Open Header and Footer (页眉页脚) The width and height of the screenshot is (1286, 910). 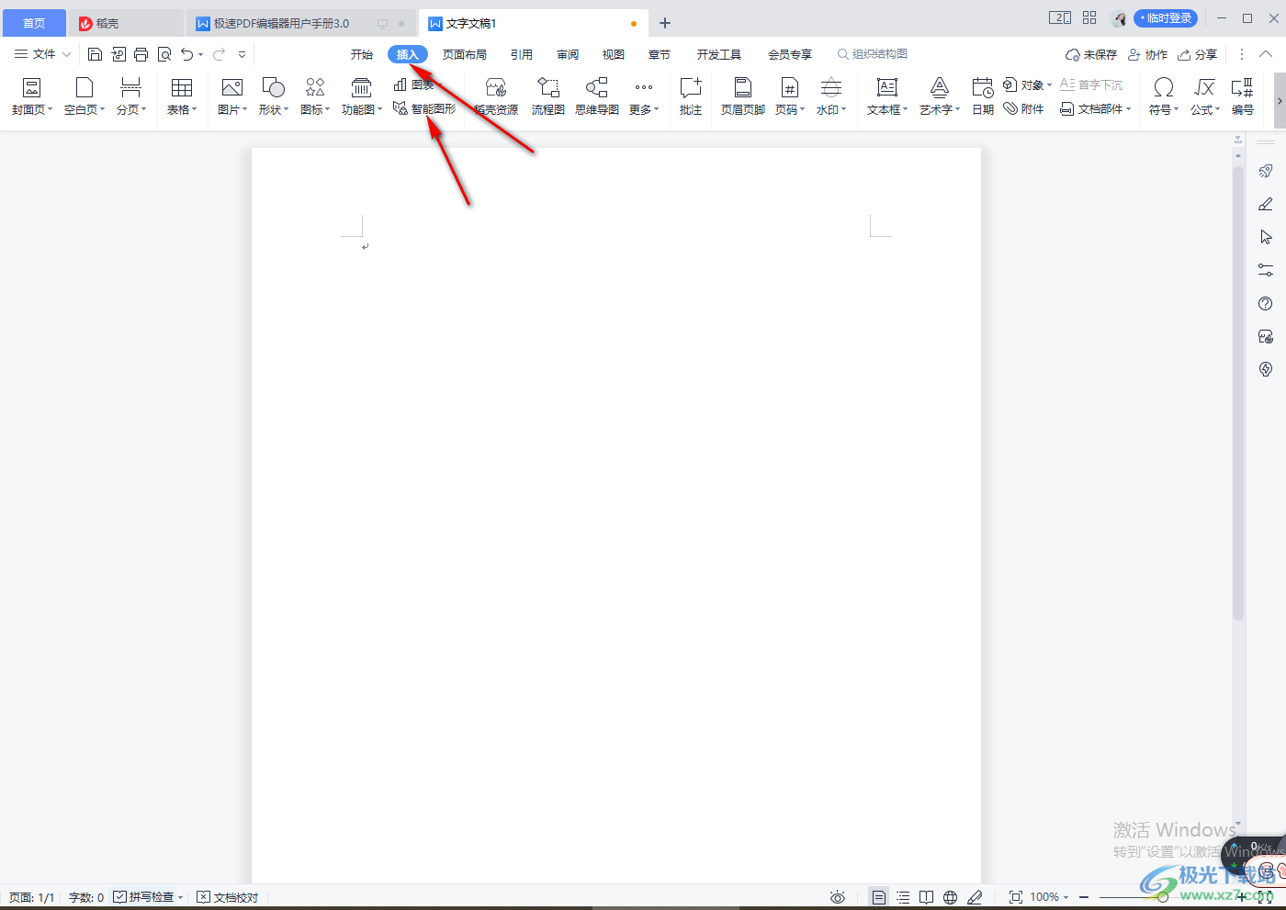tap(743, 96)
